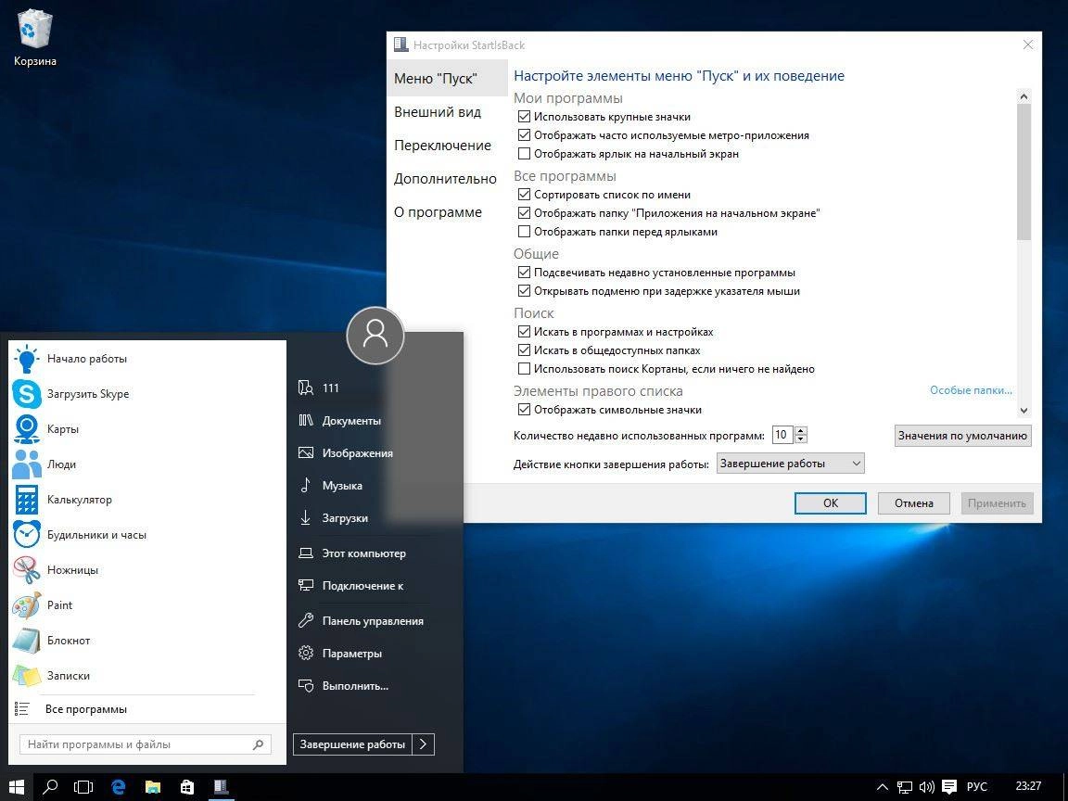Viewport: 1068px width, 801px height.
Task: Toggle 'Искать в общедоступных папках' checkbox
Action: click(x=524, y=350)
